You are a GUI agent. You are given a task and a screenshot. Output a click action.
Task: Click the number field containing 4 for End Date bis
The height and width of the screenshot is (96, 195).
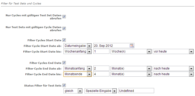[x=101, y=74]
